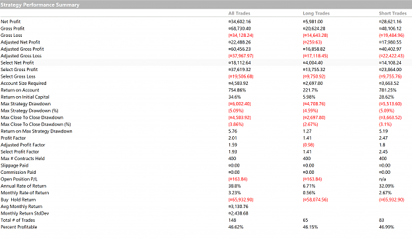Click the Net Profit row label
Viewport: 412px width, 239px height.
click(11, 22)
